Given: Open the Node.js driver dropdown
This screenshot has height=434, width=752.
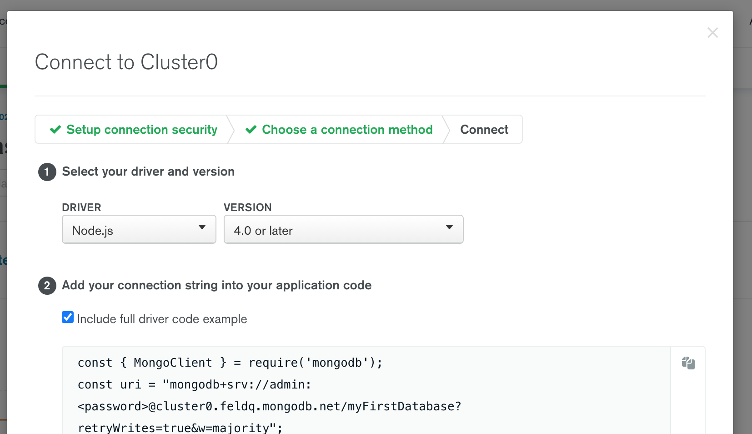Looking at the screenshot, I should click(x=139, y=229).
